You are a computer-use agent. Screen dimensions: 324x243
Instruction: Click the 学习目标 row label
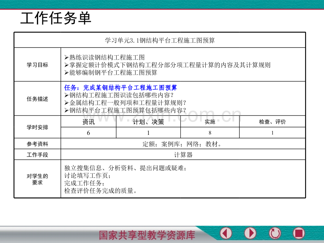pos(37,65)
